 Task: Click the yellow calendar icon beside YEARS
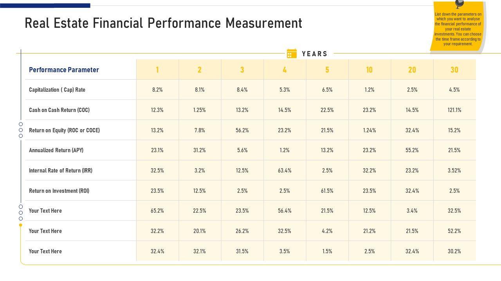pyautogui.click(x=292, y=54)
